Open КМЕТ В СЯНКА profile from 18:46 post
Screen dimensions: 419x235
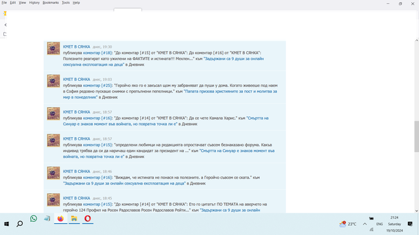click(77, 171)
